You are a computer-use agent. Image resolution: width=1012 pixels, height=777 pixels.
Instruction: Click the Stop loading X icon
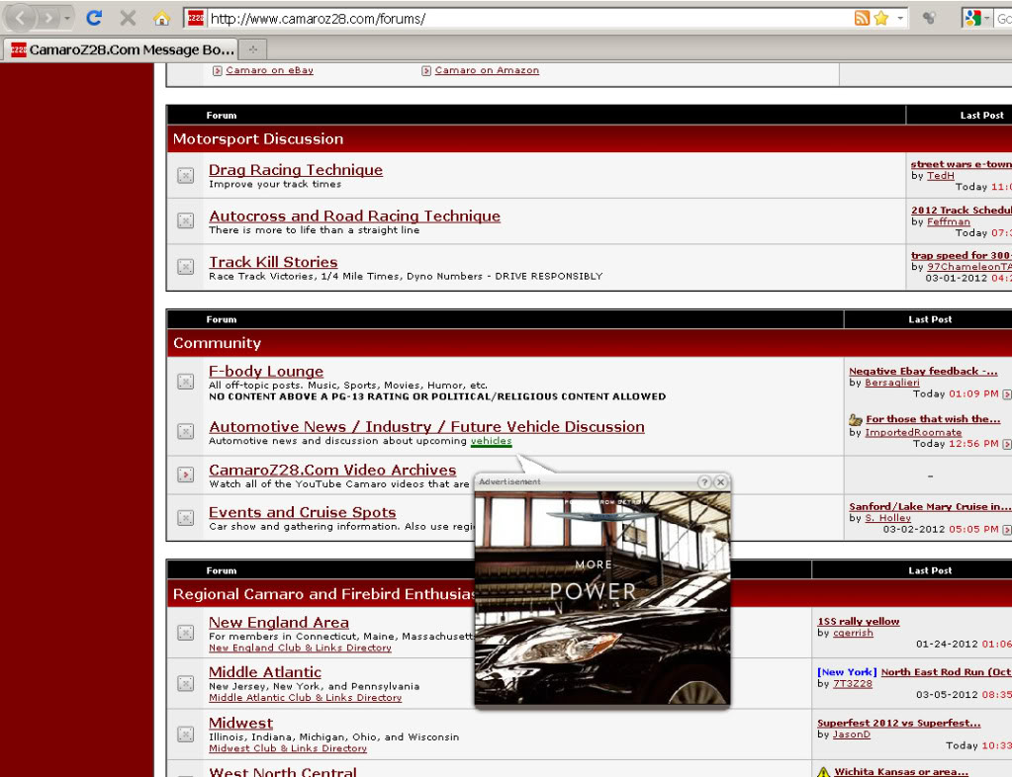pyautogui.click(x=128, y=18)
